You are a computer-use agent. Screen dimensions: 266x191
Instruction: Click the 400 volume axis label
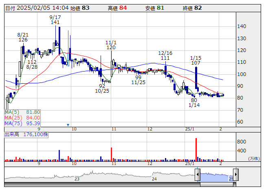tap(242, 151)
